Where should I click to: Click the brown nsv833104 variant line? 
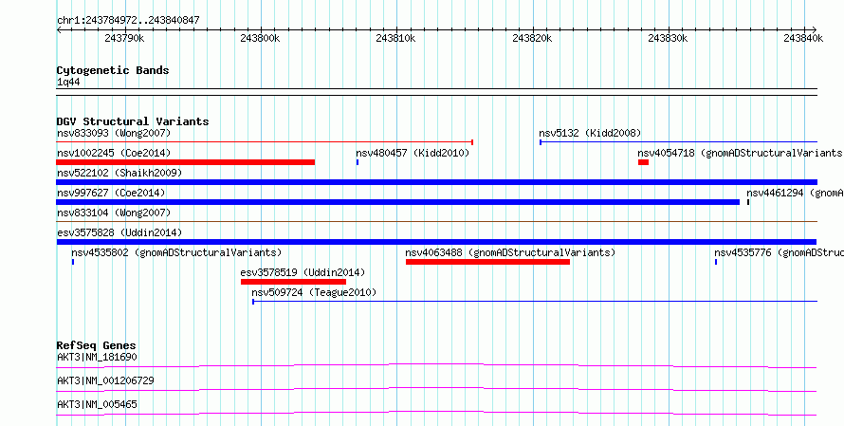coord(436,221)
